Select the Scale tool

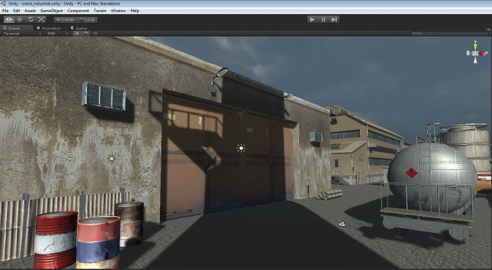point(41,20)
